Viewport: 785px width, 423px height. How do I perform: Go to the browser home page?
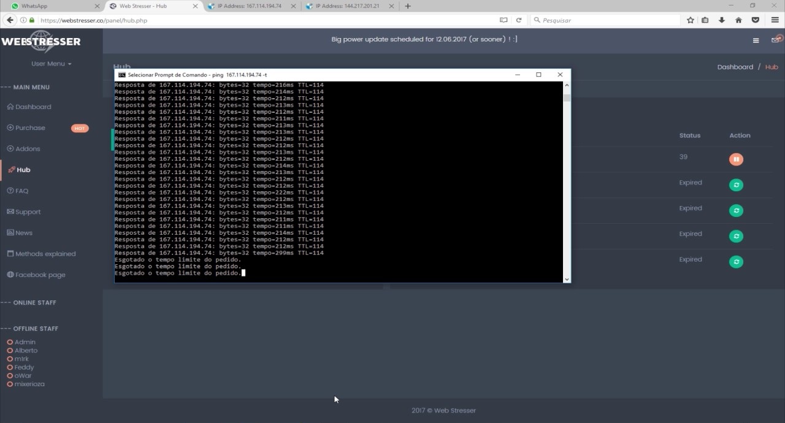pyautogui.click(x=738, y=20)
